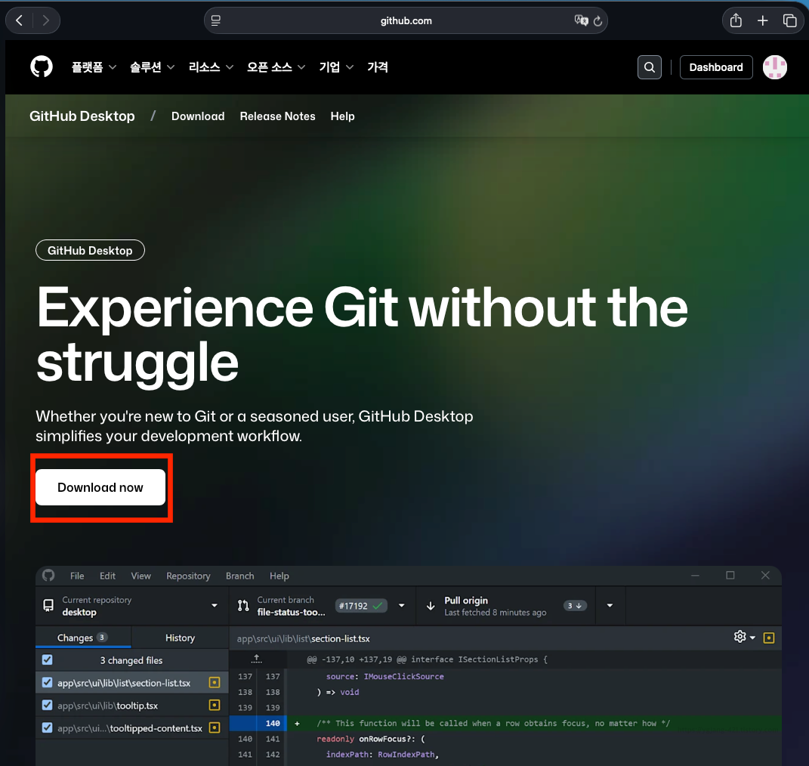
Task: Reload the page with the refresh icon
Action: [x=598, y=21]
